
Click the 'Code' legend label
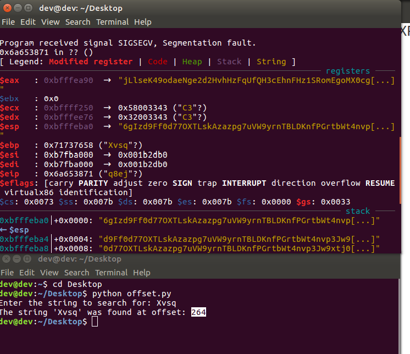(x=157, y=62)
